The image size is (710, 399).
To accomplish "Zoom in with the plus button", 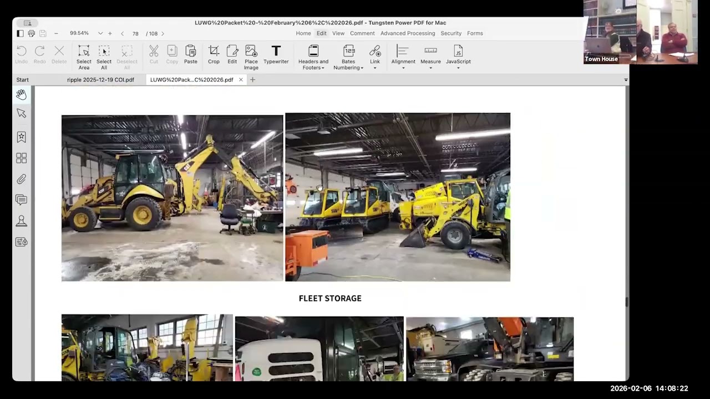I will tap(110, 33).
